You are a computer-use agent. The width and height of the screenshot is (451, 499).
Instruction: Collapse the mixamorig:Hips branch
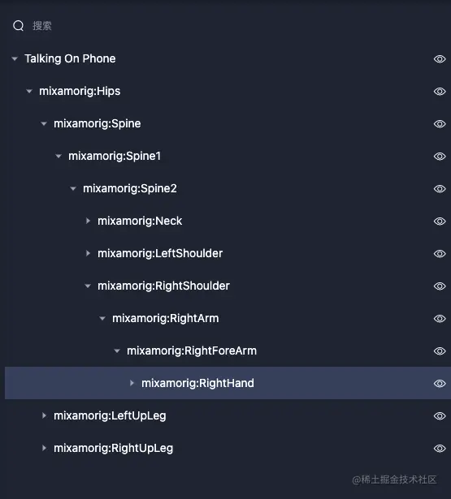tap(29, 92)
